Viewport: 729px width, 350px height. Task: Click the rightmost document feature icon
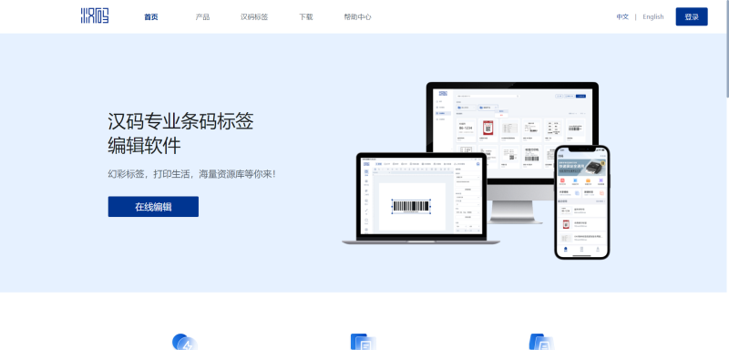pos(542,342)
